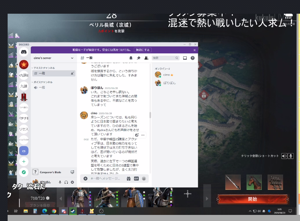Select the barricade item slot in game
Viewport: 300px width, 221px height.
click(275, 182)
